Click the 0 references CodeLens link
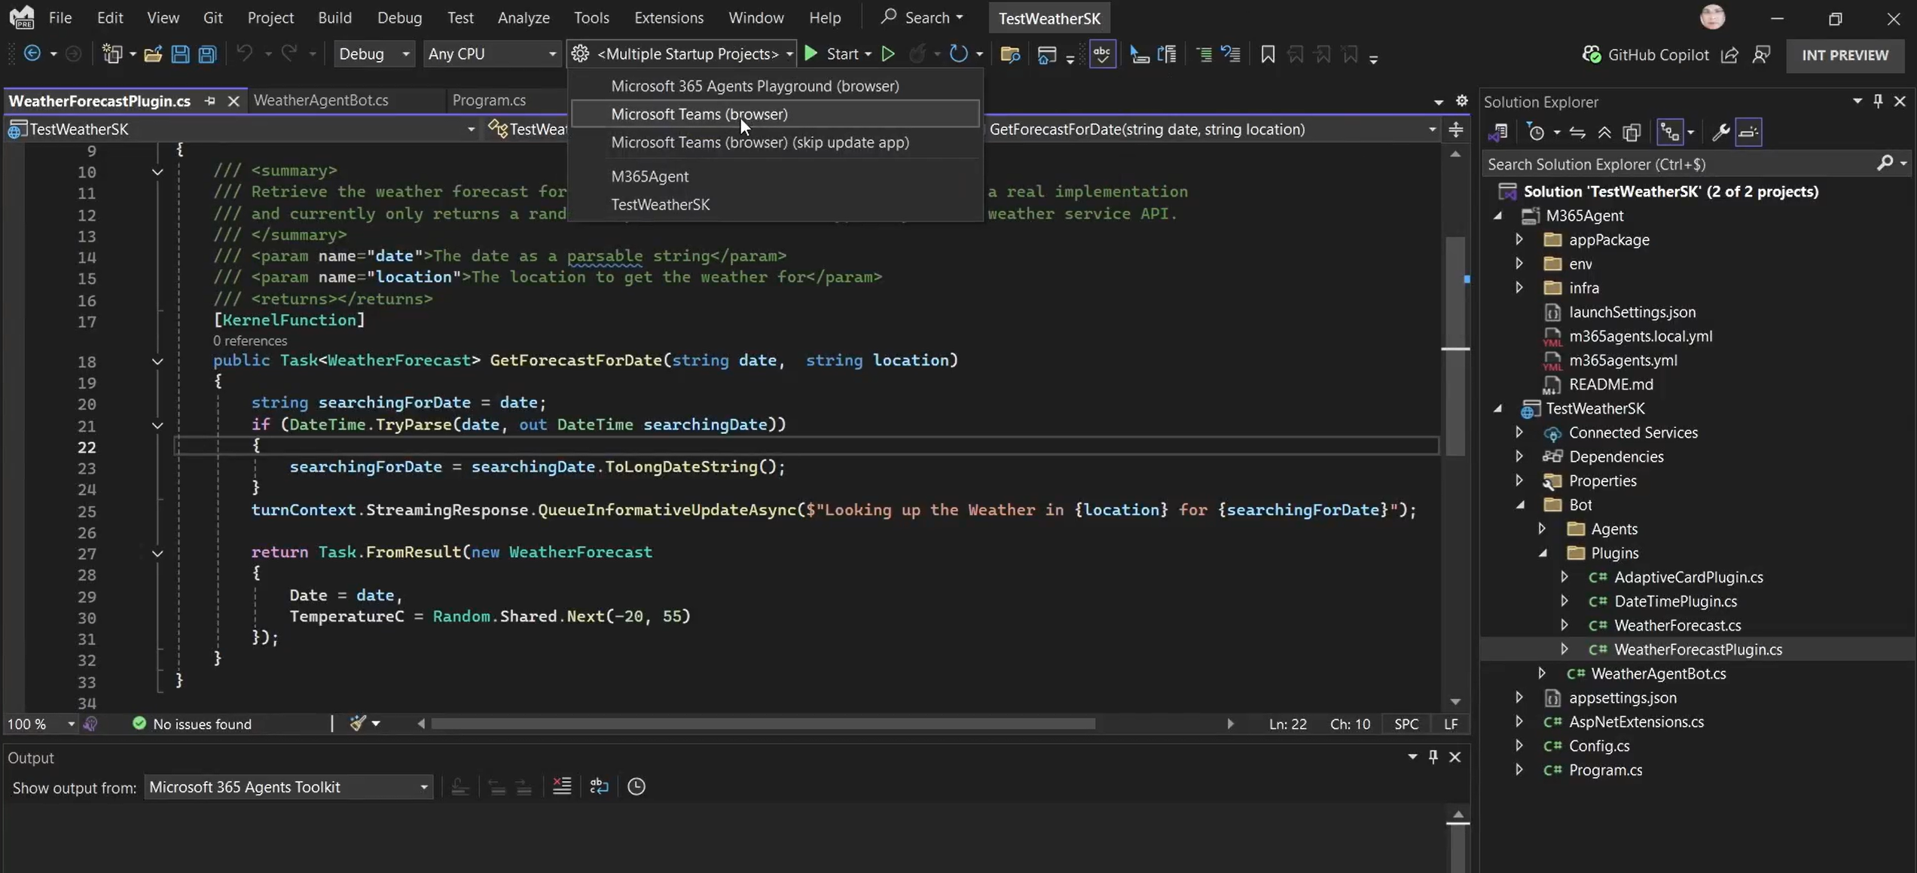 250,340
